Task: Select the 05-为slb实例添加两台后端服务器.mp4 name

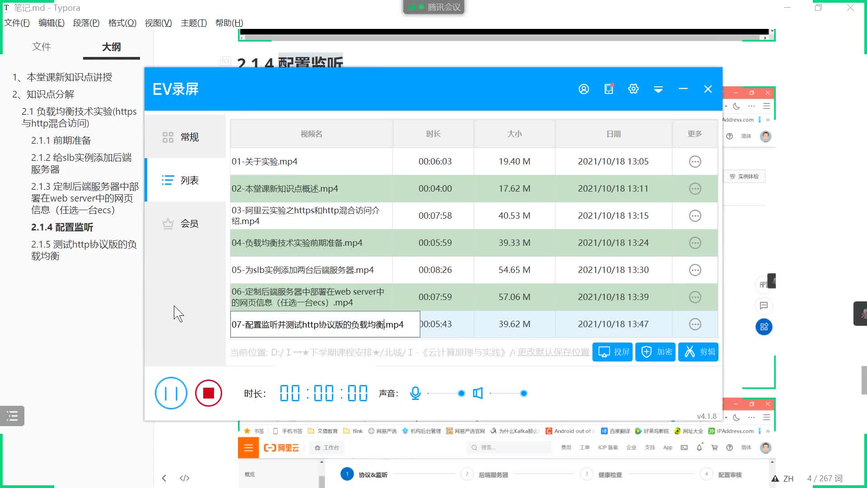Action: point(303,270)
